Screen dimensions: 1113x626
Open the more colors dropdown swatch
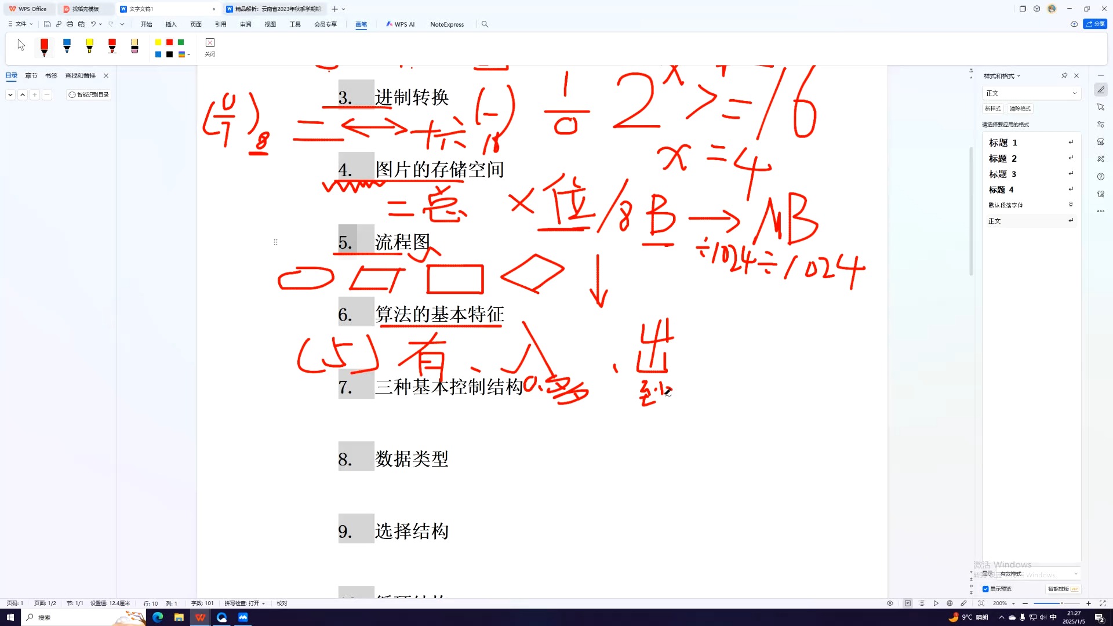[x=183, y=54]
